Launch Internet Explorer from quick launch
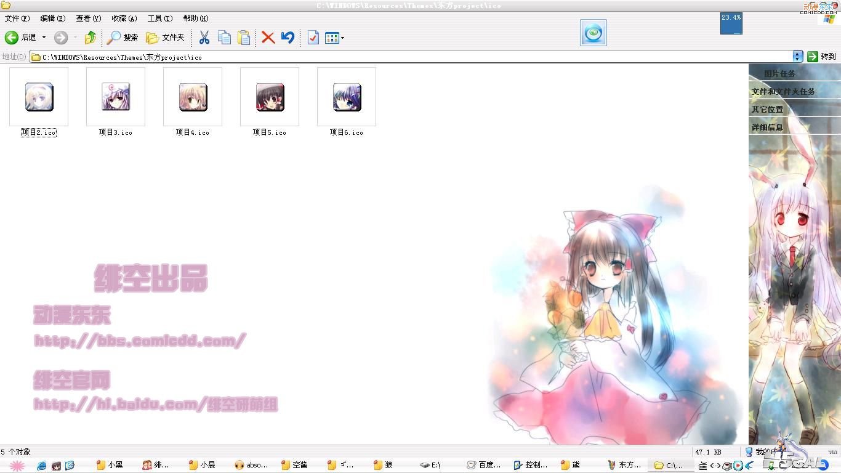The width and height of the screenshot is (841, 473). pos(42,466)
